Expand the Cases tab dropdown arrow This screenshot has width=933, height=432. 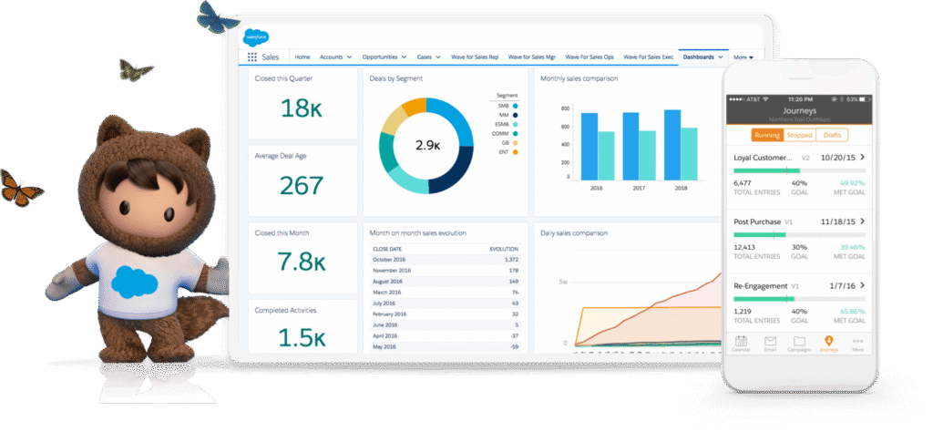(438, 57)
